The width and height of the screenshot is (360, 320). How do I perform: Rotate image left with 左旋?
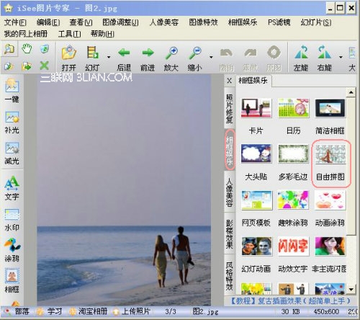click(301, 58)
